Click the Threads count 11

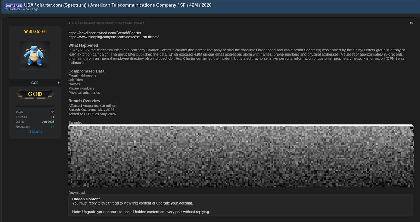click(x=52, y=117)
